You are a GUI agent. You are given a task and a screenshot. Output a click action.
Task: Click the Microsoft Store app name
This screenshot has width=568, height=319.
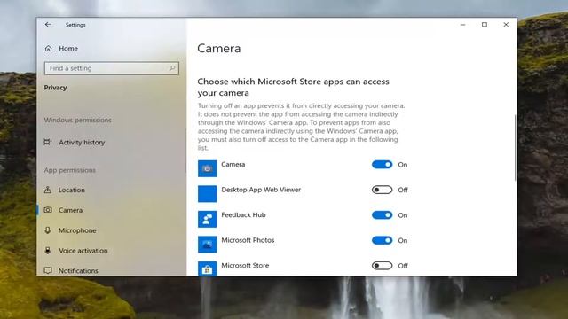245,266
